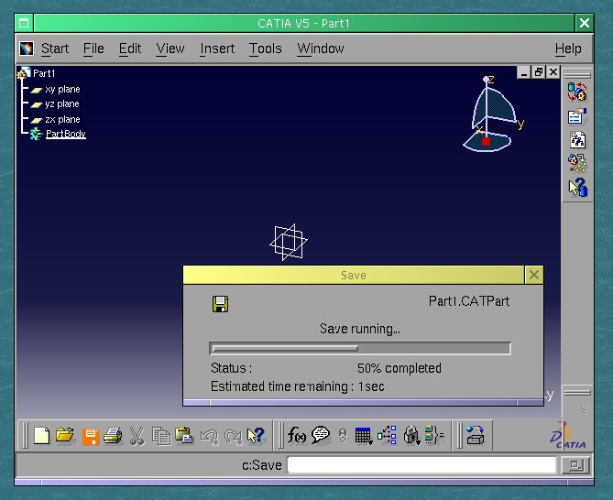This screenshot has width=613, height=500.
Task: Click the diskette icon in Save dialog
Action: (221, 304)
